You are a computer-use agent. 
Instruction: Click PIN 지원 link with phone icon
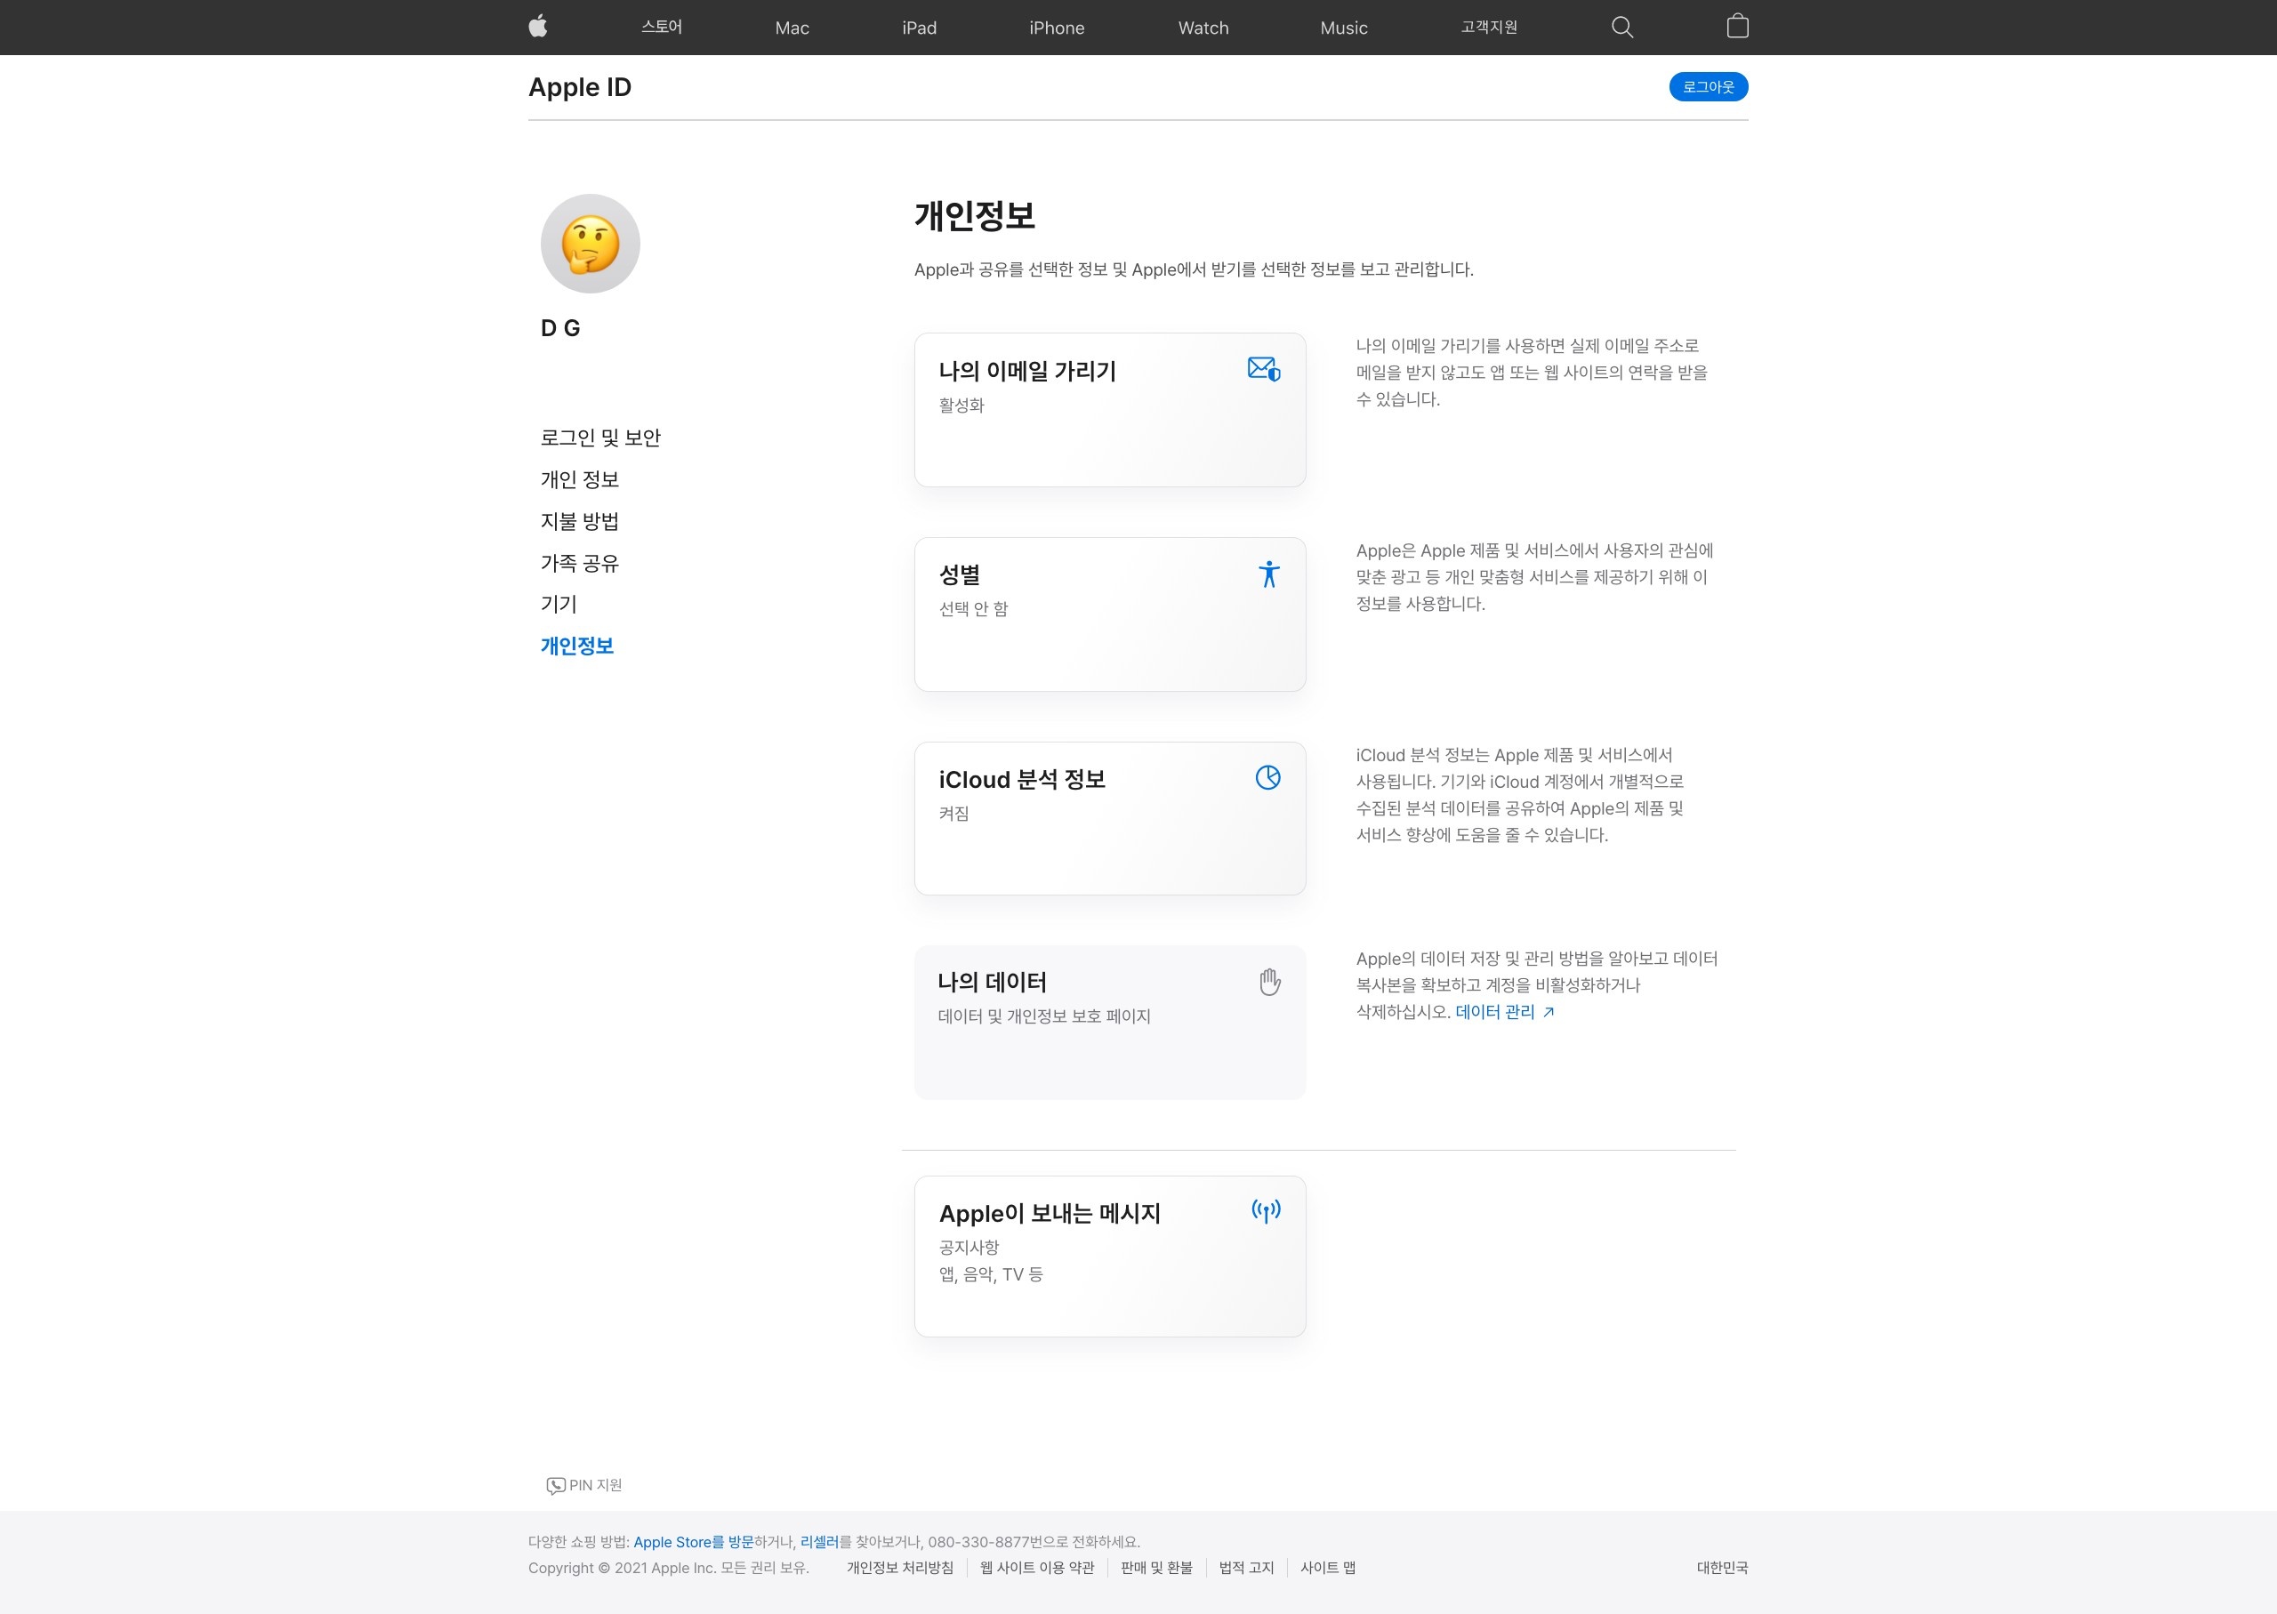pyautogui.click(x=584, y=1485)
